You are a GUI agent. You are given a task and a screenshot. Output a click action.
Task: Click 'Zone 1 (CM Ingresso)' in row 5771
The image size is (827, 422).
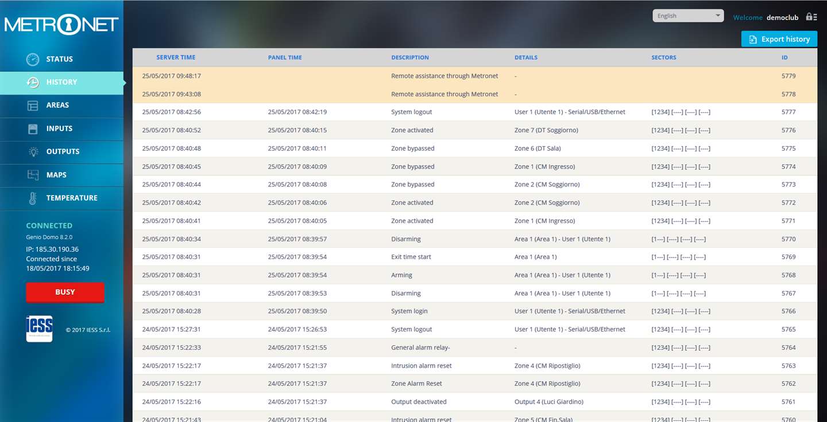click(544, 221)
